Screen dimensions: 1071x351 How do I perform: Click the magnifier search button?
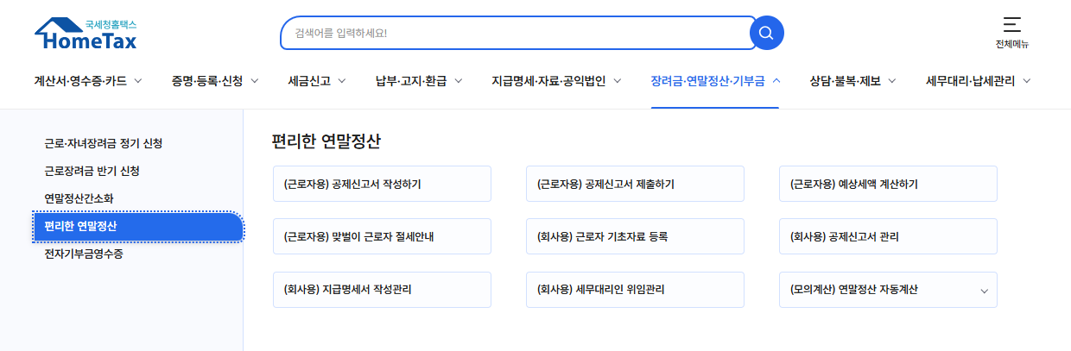click(x=766, y=33)
